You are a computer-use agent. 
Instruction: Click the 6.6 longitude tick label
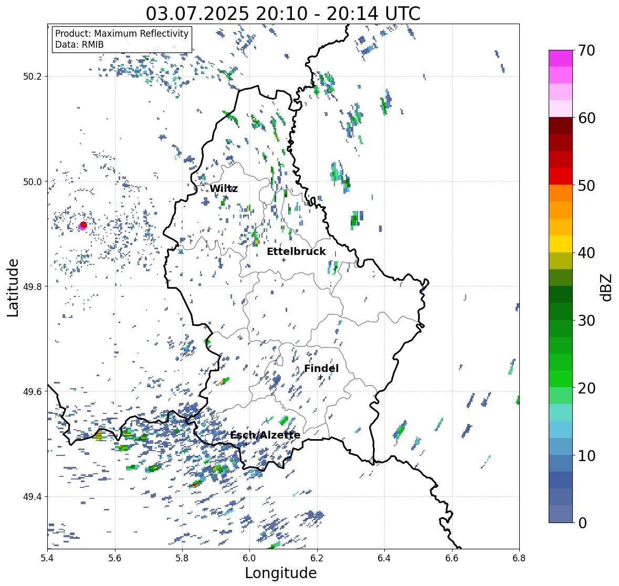pos(452,558)
